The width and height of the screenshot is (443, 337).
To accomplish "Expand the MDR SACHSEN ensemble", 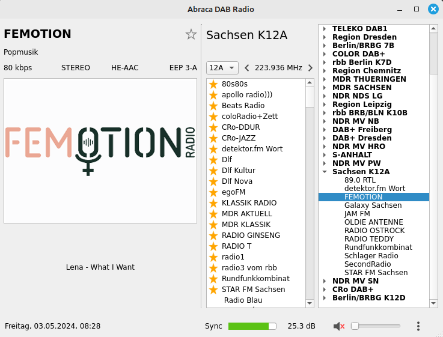I will (325, 88).
